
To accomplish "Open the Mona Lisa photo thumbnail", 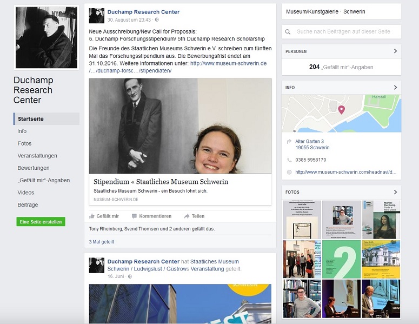I will (381, 220).
